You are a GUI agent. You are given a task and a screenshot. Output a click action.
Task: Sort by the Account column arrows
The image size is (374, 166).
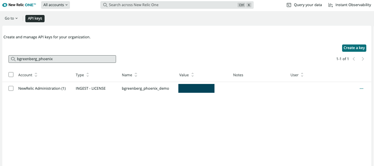click(x=36, y=75)
